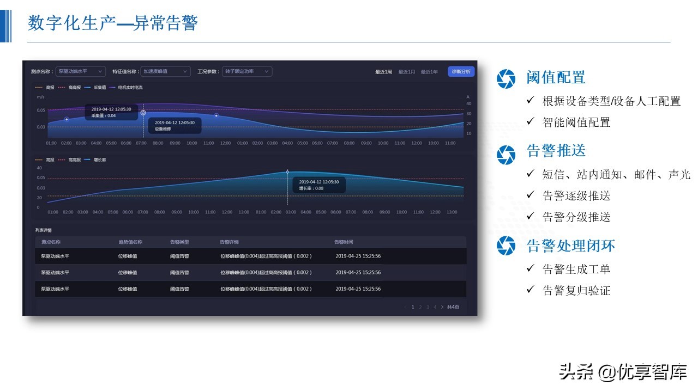This screenshot has width=698, height=392.
Task: Toggle 高高报 line in the 增长率 chart legend
Action: (x=69, y=160)
